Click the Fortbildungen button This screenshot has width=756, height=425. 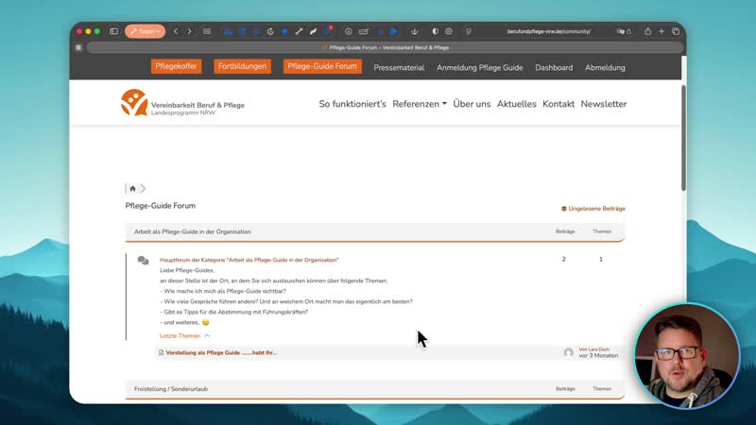point(243,67)
